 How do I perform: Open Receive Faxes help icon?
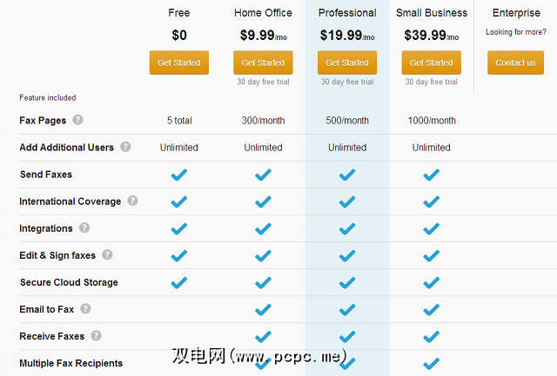coord(96,335)
